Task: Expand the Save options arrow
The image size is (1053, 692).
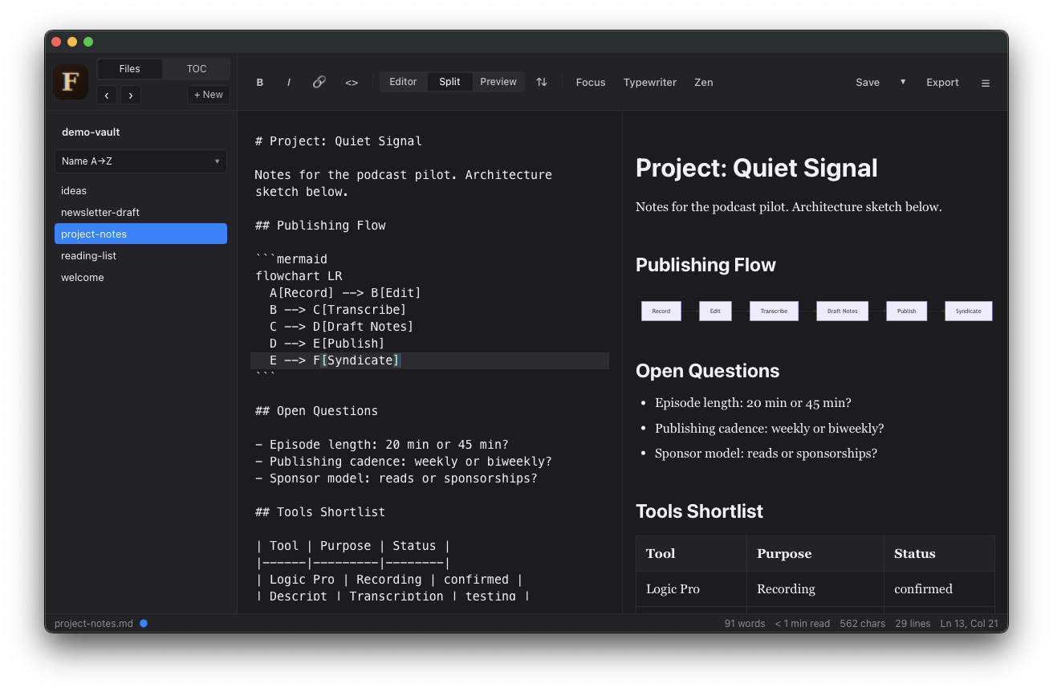Action: (x=903, y=82)
